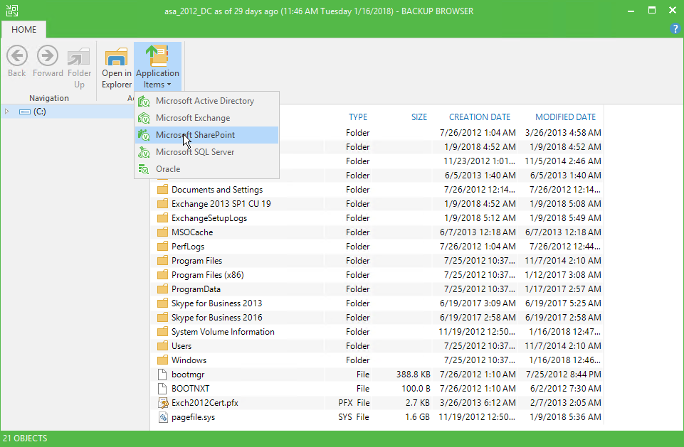
Task: Pick Oracle from Application Items menu
Action: coord(207,168)
